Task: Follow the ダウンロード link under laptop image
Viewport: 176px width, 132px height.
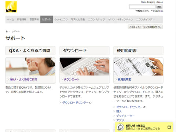Action: pos(71,80)
